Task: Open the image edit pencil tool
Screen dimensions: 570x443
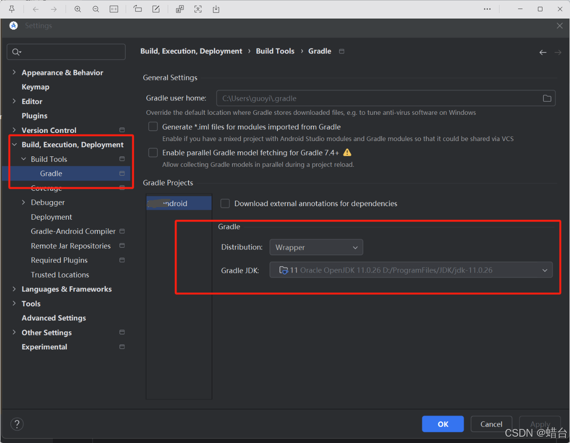Action: (156, 9)
